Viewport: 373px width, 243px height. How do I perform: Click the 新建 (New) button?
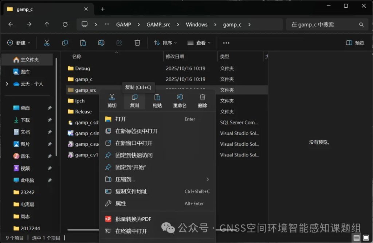pos(19,43)
